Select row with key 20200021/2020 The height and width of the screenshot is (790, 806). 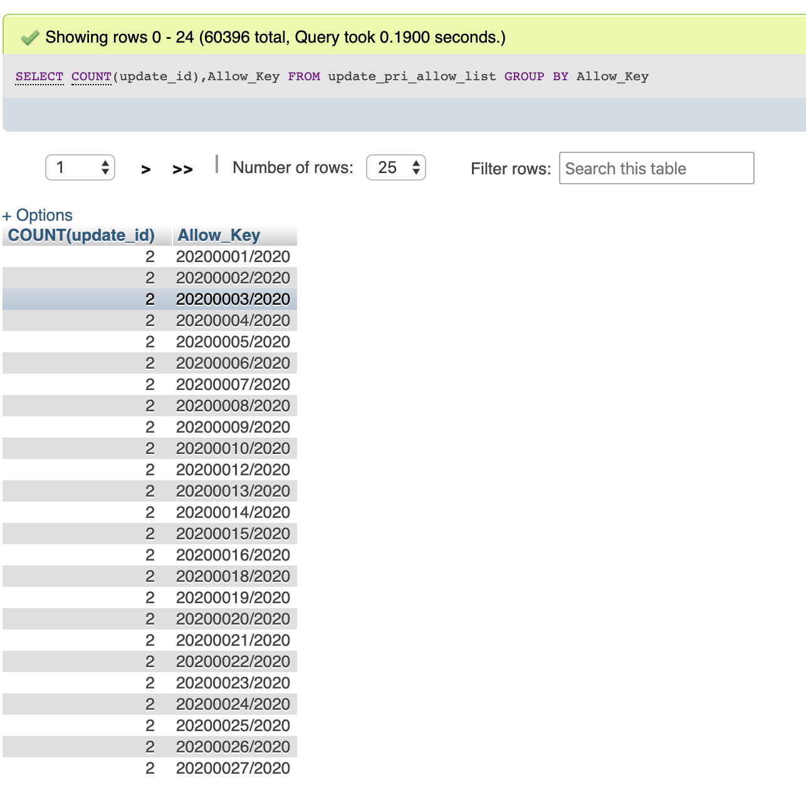(x=150, y=640)
